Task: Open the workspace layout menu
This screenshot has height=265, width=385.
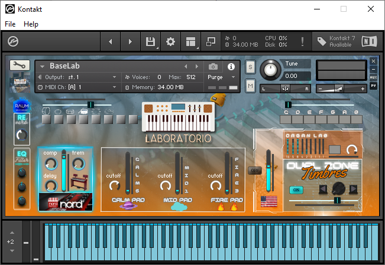Action: (191, 42)
